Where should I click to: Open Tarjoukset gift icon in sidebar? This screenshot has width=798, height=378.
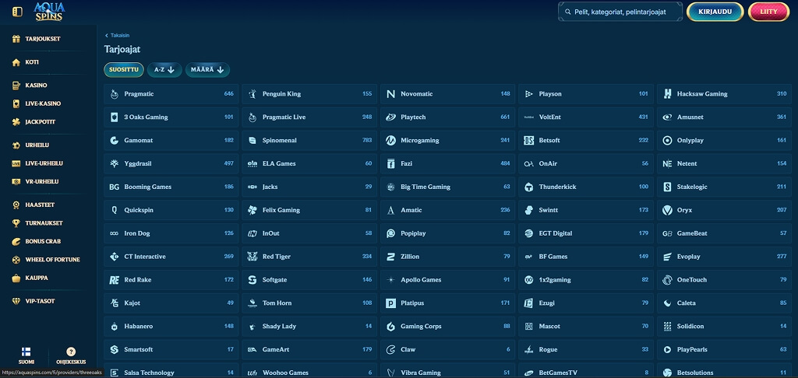(x=16, y=39)
